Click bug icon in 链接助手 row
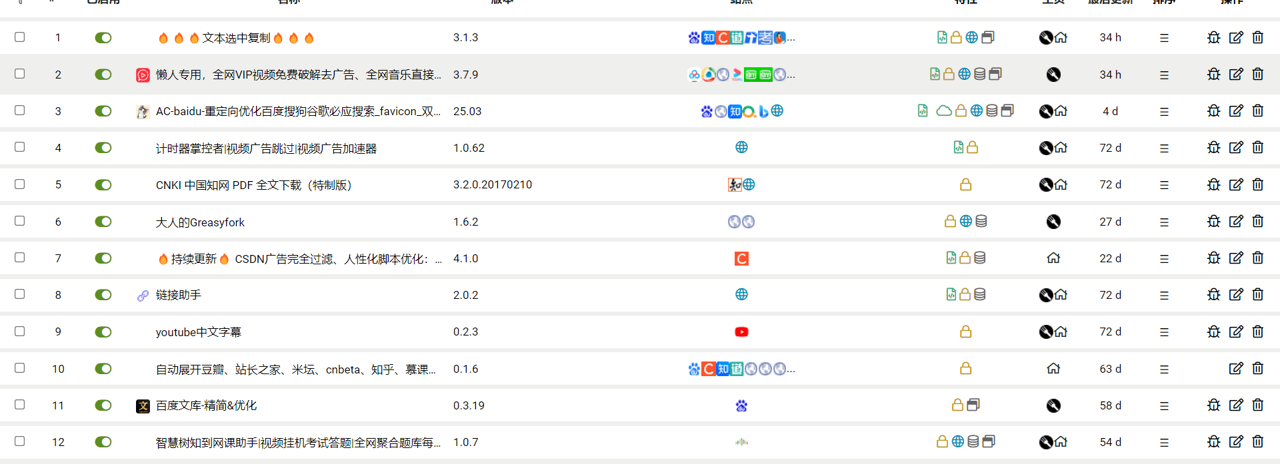Screen dimensions: 1280x464 pyautogui.click(x=1214, y=294)
